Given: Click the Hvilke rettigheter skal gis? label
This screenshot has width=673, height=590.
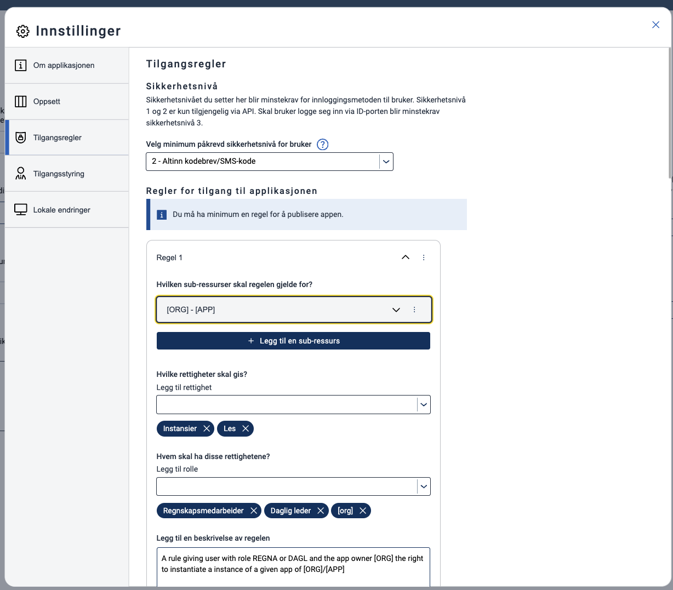Looking at the screenshot, I should (x=202, y=374).
